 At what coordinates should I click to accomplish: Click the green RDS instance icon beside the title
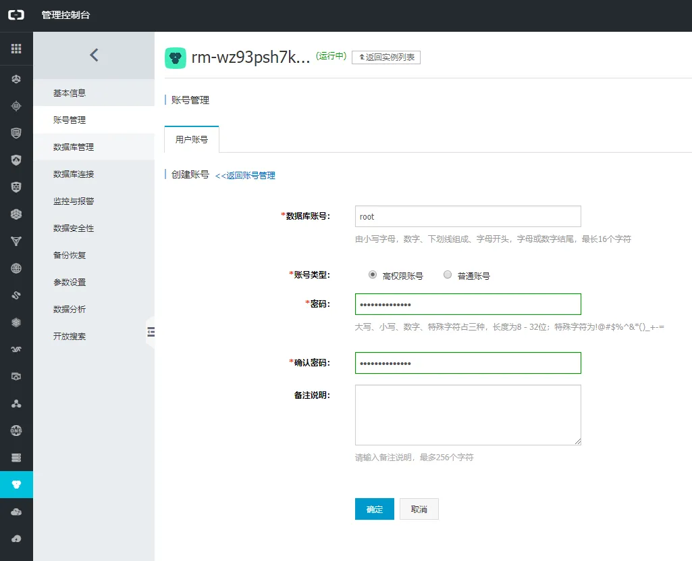(176, 58)
